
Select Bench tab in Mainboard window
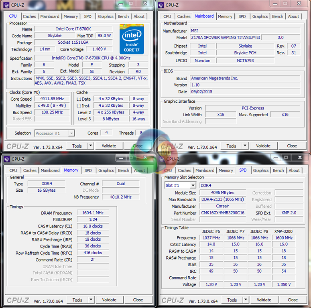(x=277, y=16)
